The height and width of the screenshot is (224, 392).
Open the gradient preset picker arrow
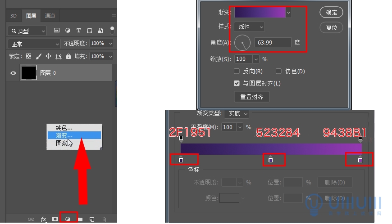288,13
